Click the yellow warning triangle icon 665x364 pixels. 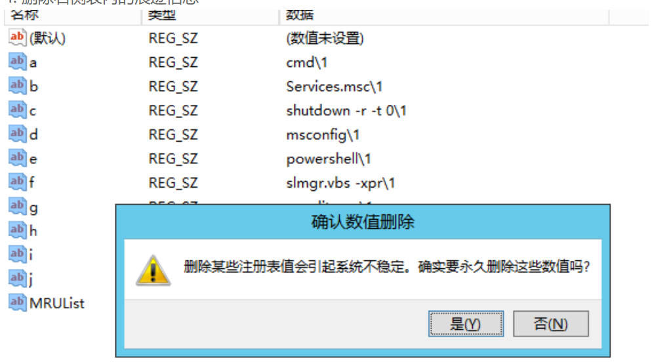click(153, 270)
